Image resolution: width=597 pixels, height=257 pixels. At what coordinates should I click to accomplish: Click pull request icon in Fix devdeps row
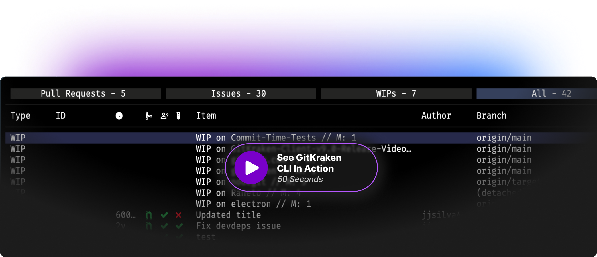(x=148, y=226)
